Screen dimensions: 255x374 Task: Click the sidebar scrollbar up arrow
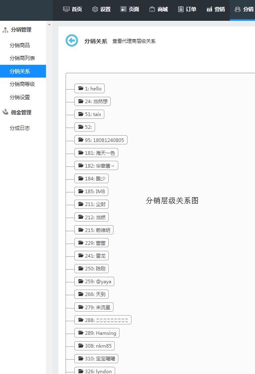pos(49,24)
